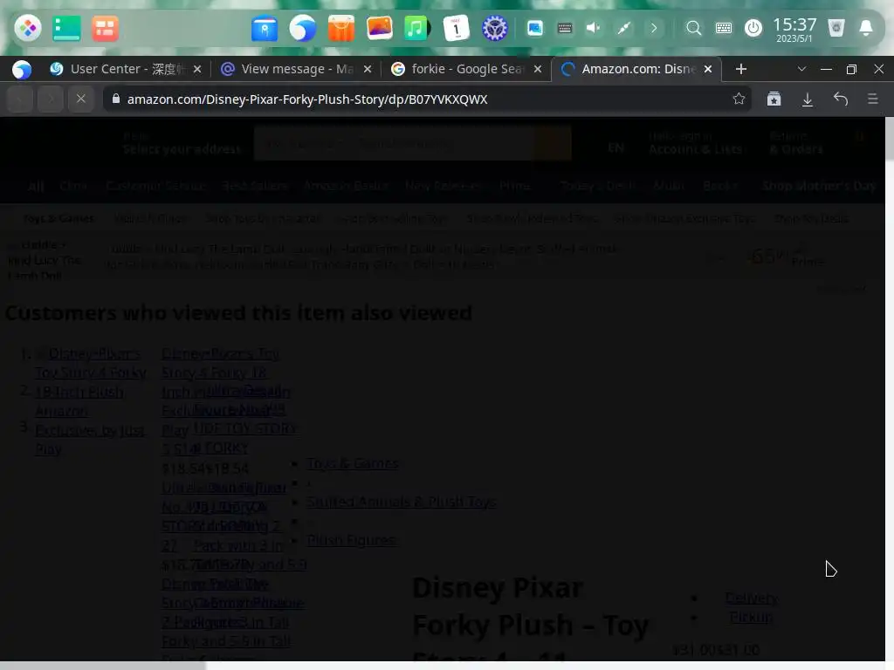Open the image viewer dock icon

point(379,28)
